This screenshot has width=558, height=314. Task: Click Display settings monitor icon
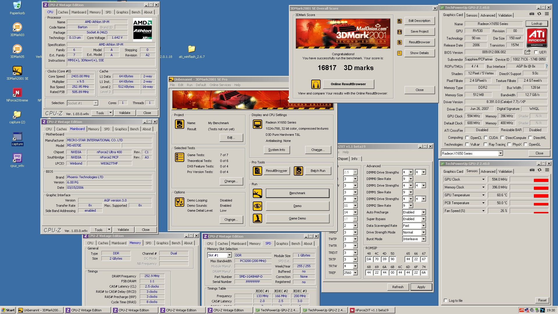pyautogui.click(x=257, y=124)
